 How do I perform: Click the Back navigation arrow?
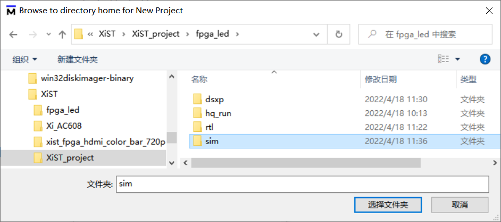[x=13, y=34]
